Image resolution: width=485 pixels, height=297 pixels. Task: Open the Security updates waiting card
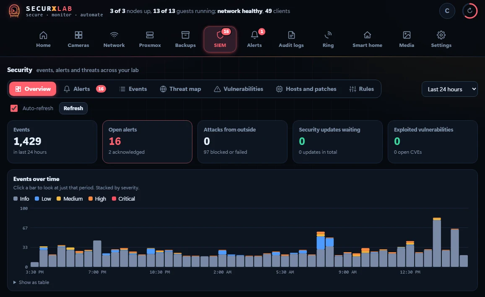coord(337,142)
